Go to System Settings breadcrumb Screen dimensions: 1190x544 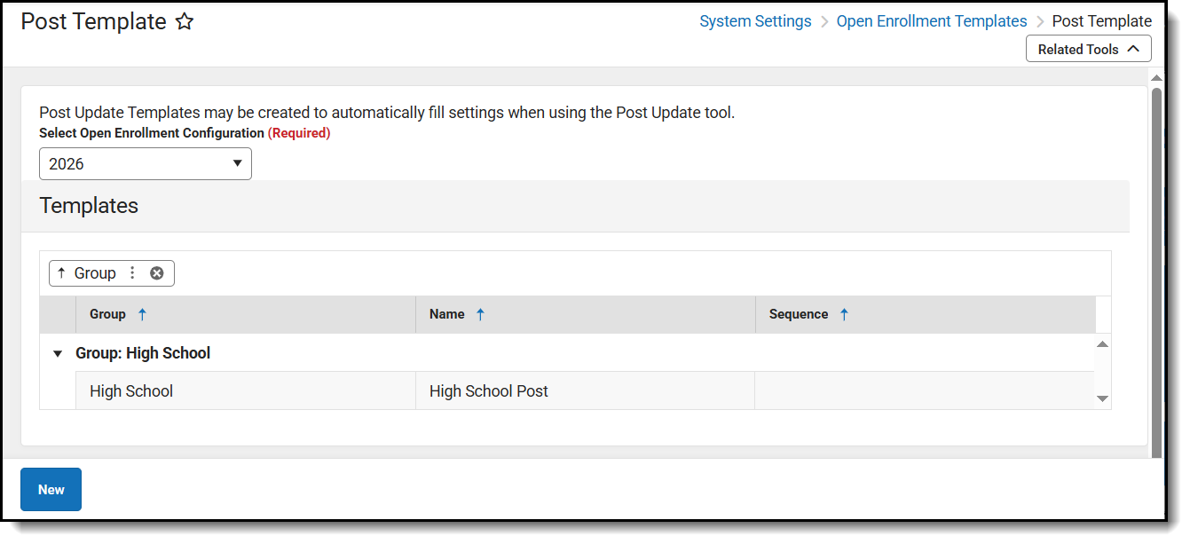coord(755,21)
